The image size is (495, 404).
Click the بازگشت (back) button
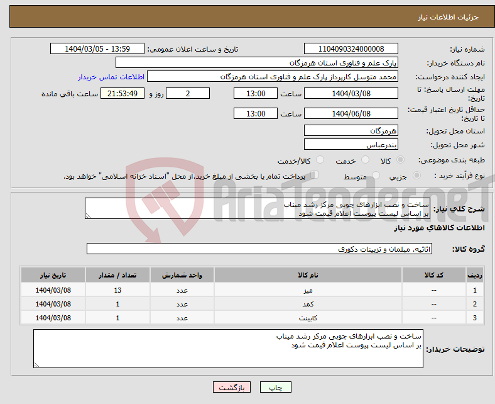tap(232, 387)
